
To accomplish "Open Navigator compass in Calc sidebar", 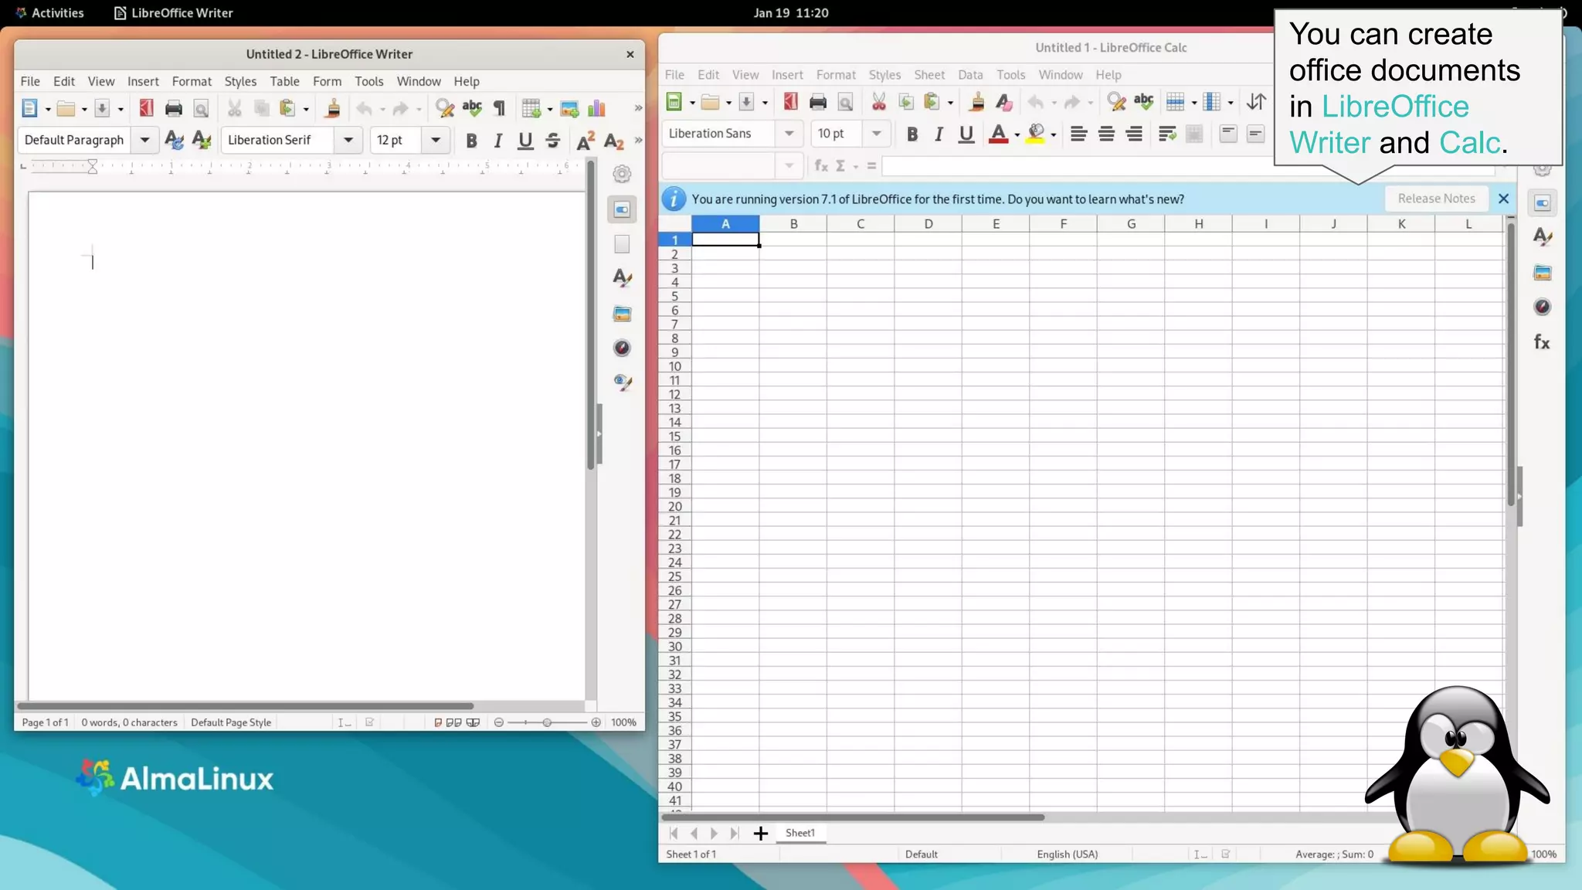I will click(1542, 307).
